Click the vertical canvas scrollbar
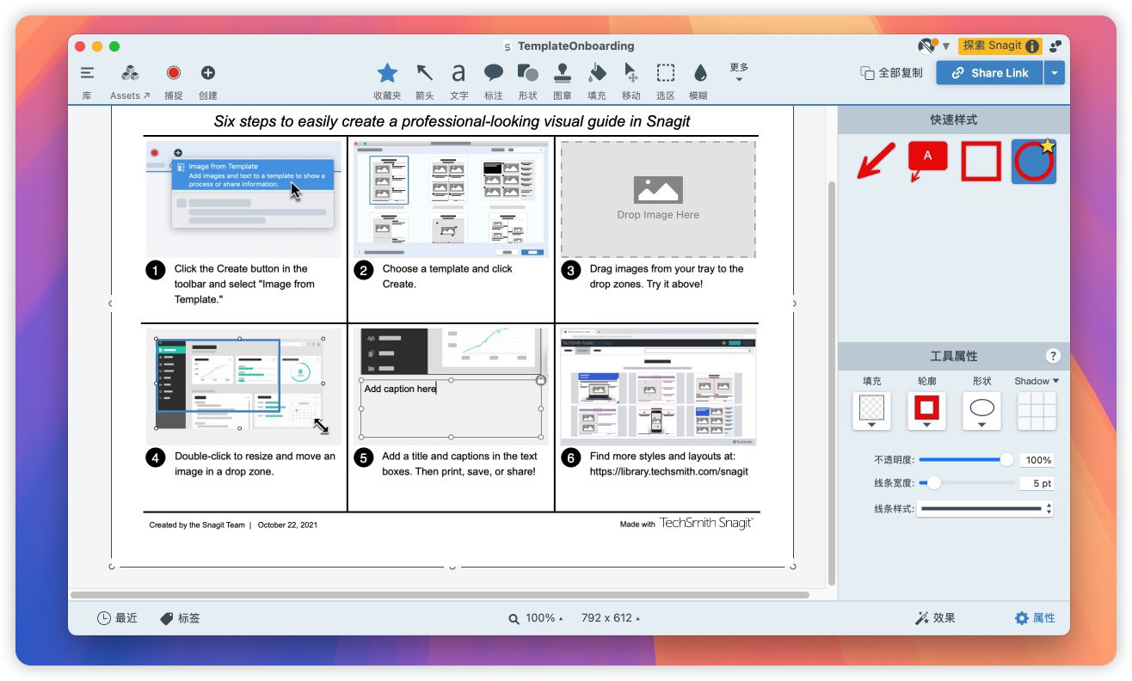1132x681 pixels. pos(831,383)
